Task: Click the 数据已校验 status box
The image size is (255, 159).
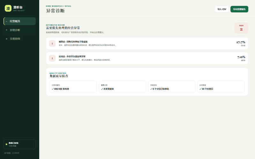Action: [19, 144]
